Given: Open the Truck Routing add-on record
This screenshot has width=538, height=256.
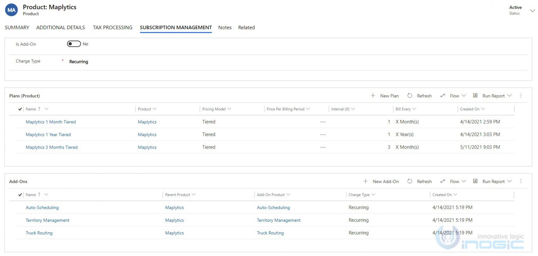Looking at the screenshot, I should click(x=39, y=233).
